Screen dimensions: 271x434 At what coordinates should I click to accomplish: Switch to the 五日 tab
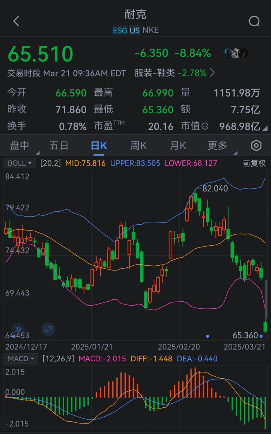click(x=59, y=145)
